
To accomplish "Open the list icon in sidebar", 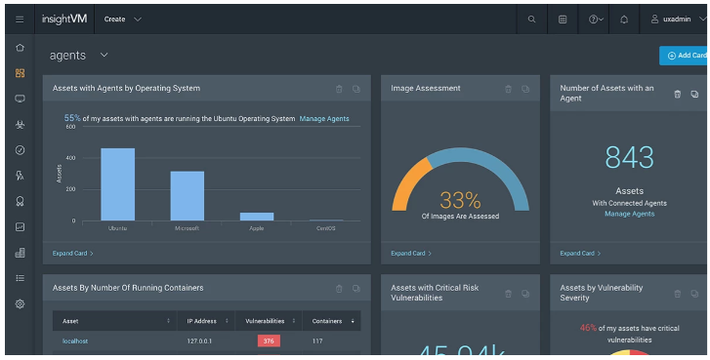I will coord(20,278).
